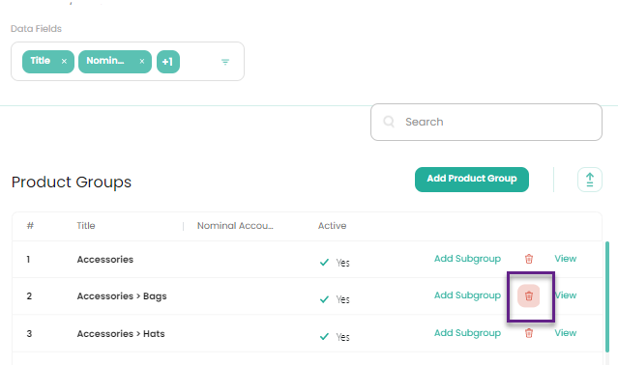
Task: Add Subgroup to Accessories > Bags
Action: click(467, 295)
